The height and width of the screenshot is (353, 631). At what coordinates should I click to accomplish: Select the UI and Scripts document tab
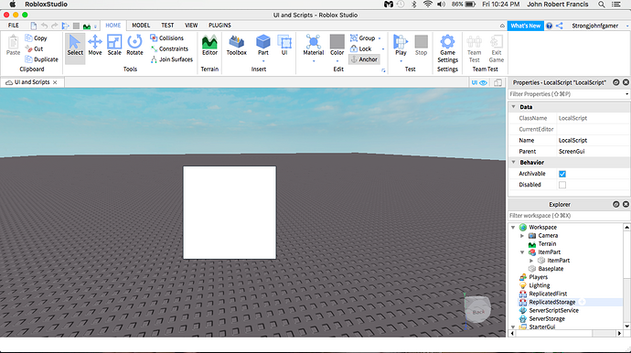32,82
